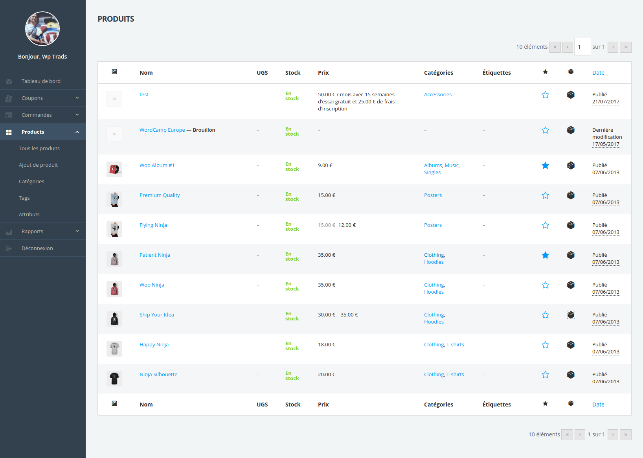Open the Happy Ninja product thumbnail

114,348
